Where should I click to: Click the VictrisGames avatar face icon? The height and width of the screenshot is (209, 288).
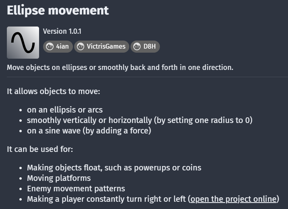81,46
